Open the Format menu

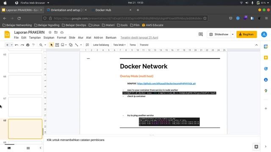61,38
